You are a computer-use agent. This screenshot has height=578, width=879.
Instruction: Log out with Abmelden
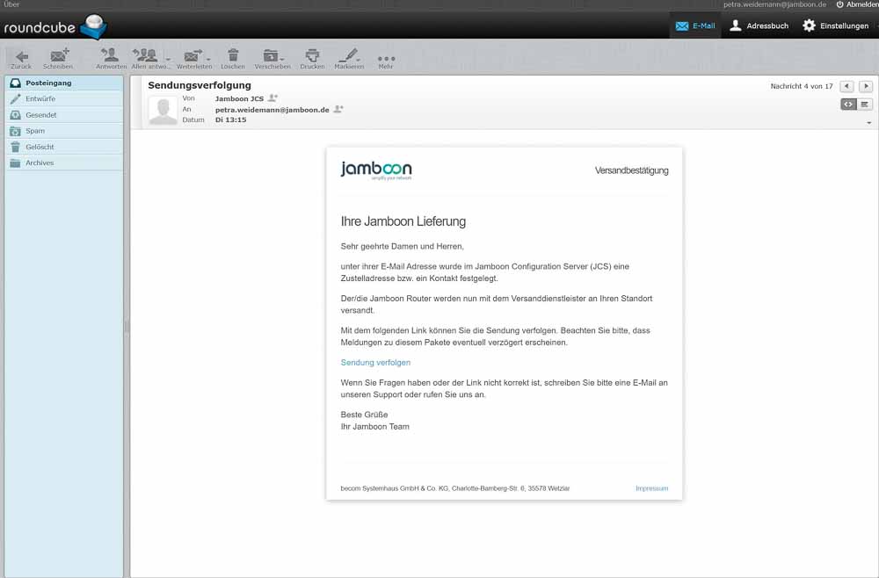point(857,4)
